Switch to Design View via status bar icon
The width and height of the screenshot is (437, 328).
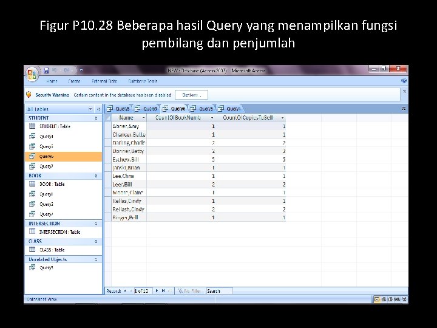click(x=404, y=299)
